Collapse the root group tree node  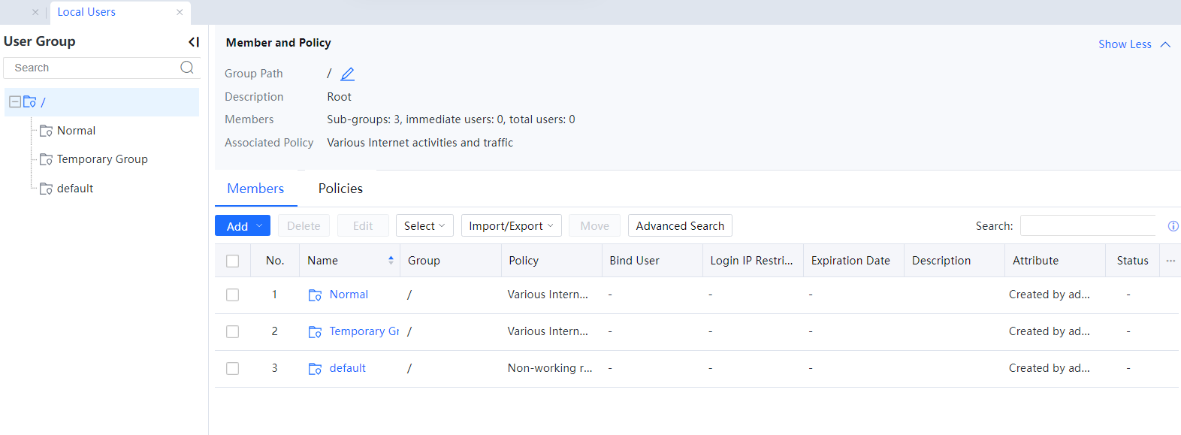(x=15, y=101)
